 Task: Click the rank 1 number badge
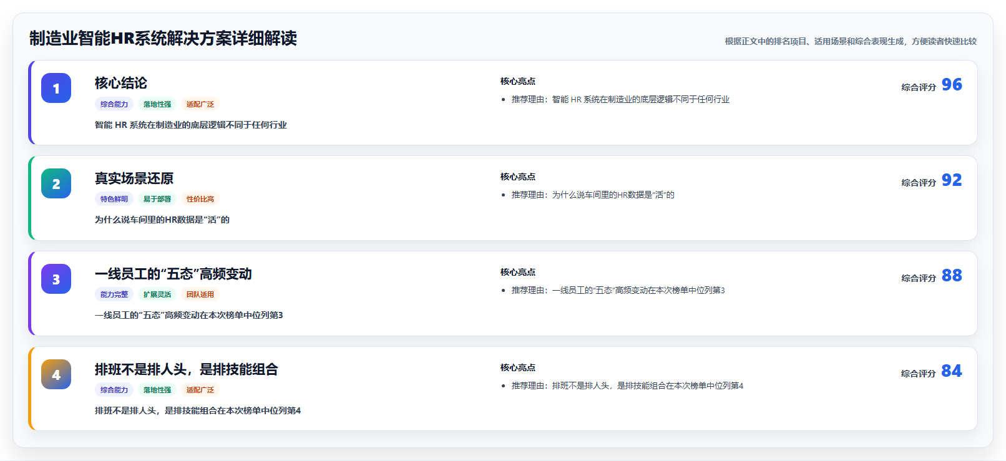(56, 88)
